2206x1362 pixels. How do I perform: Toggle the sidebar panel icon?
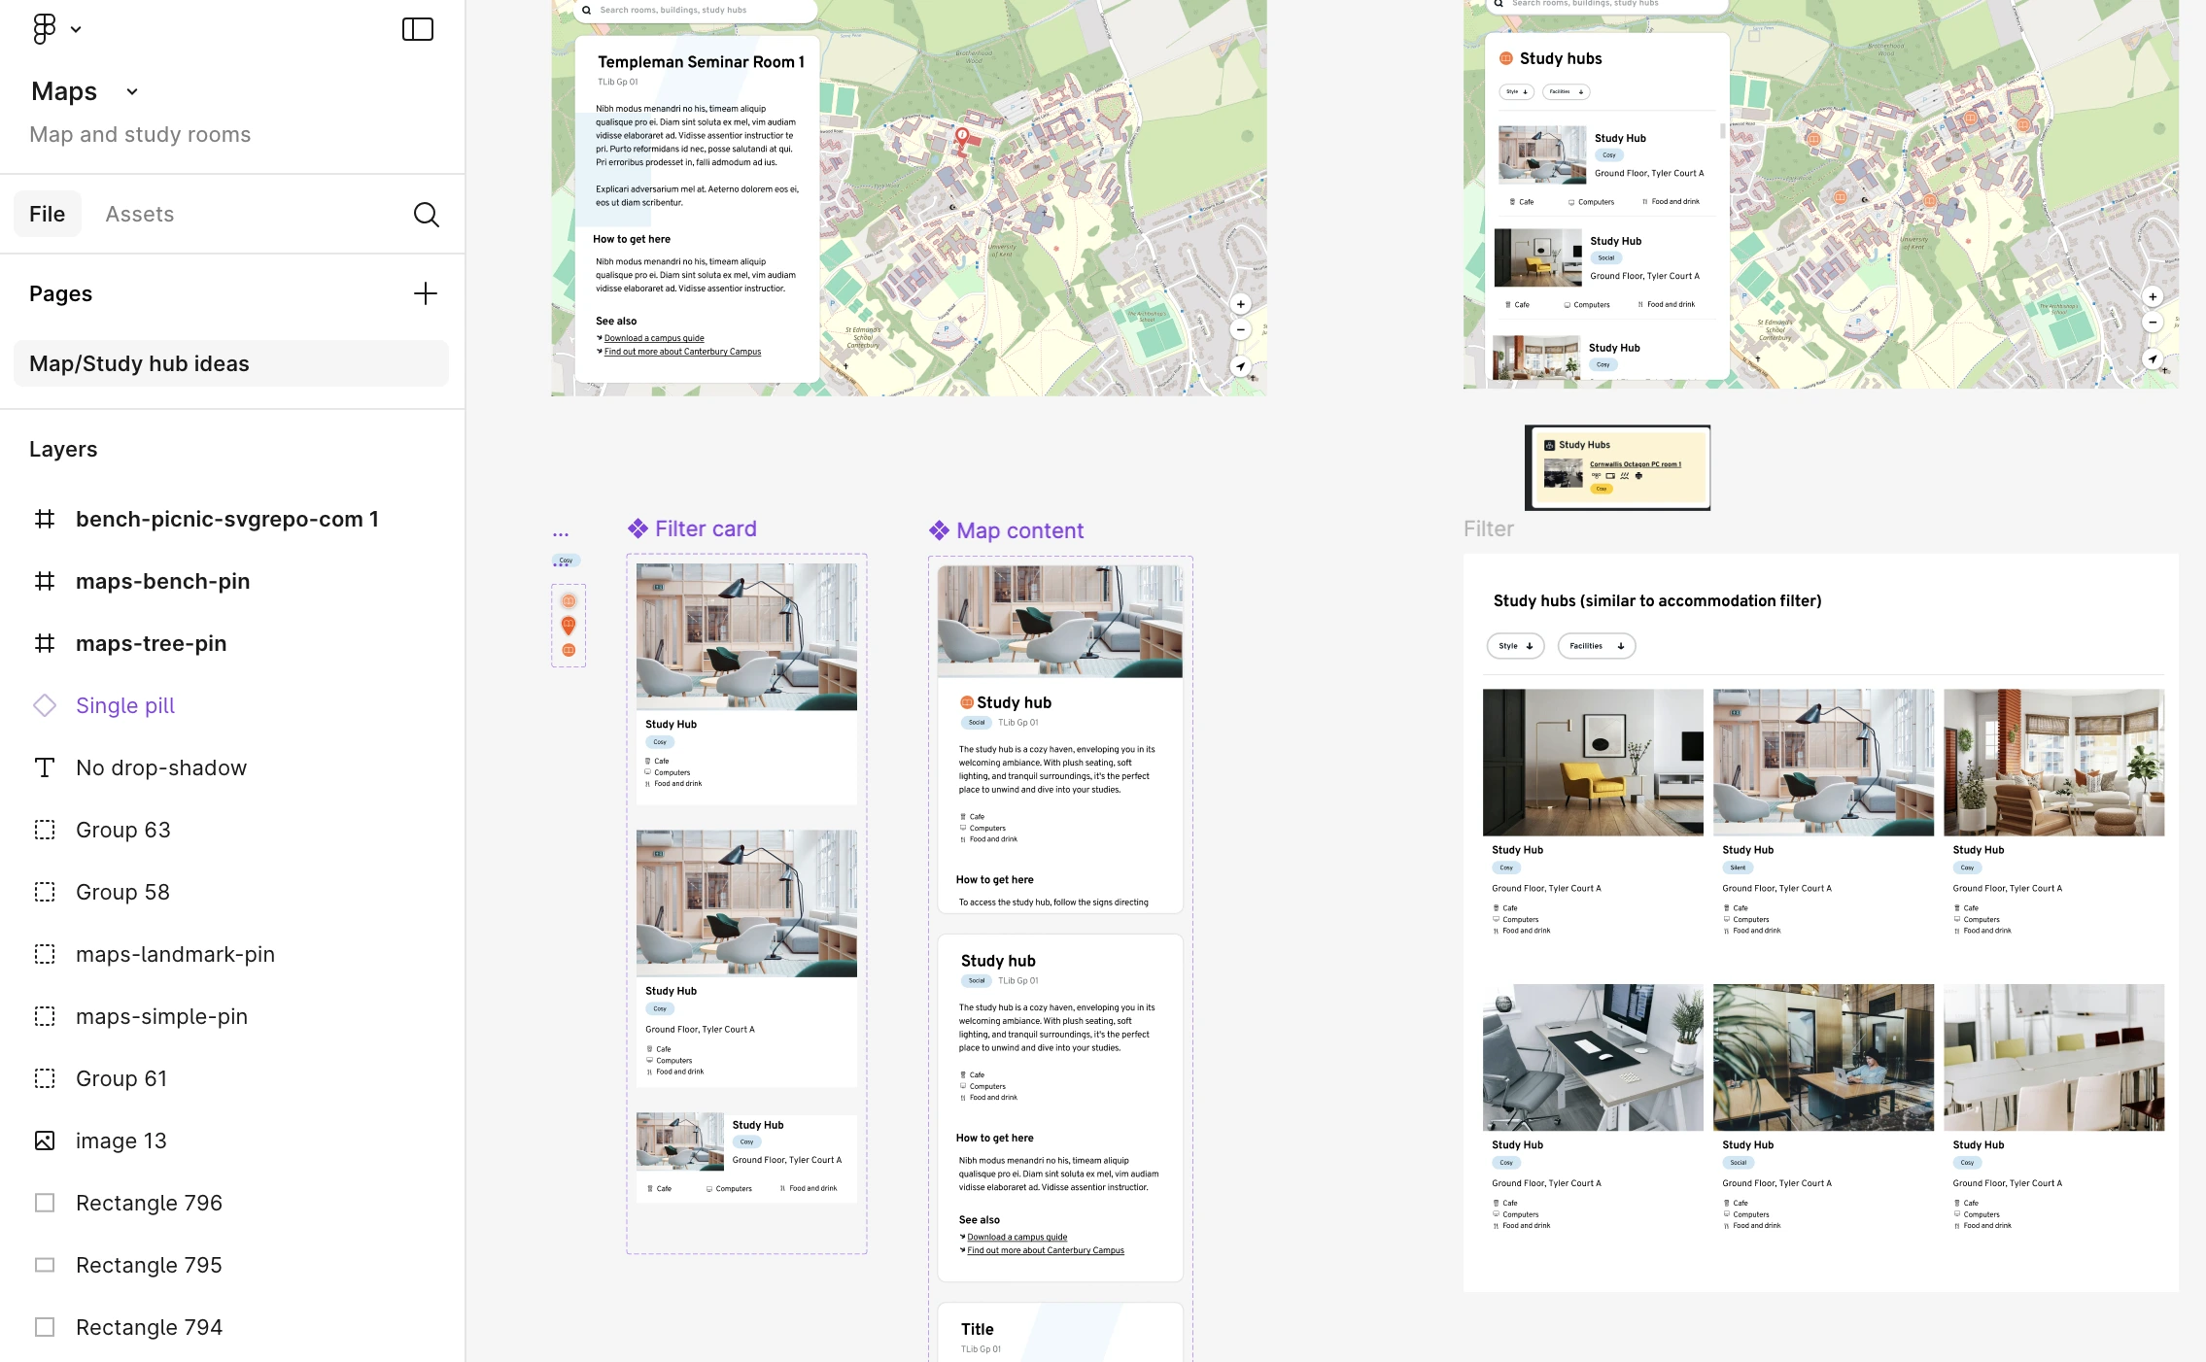pos(418,29)
